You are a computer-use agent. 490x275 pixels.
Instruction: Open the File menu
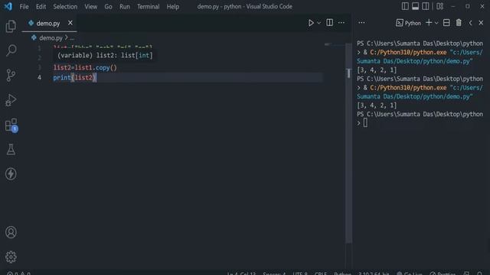pyautogui.click(x=24, y=7)
